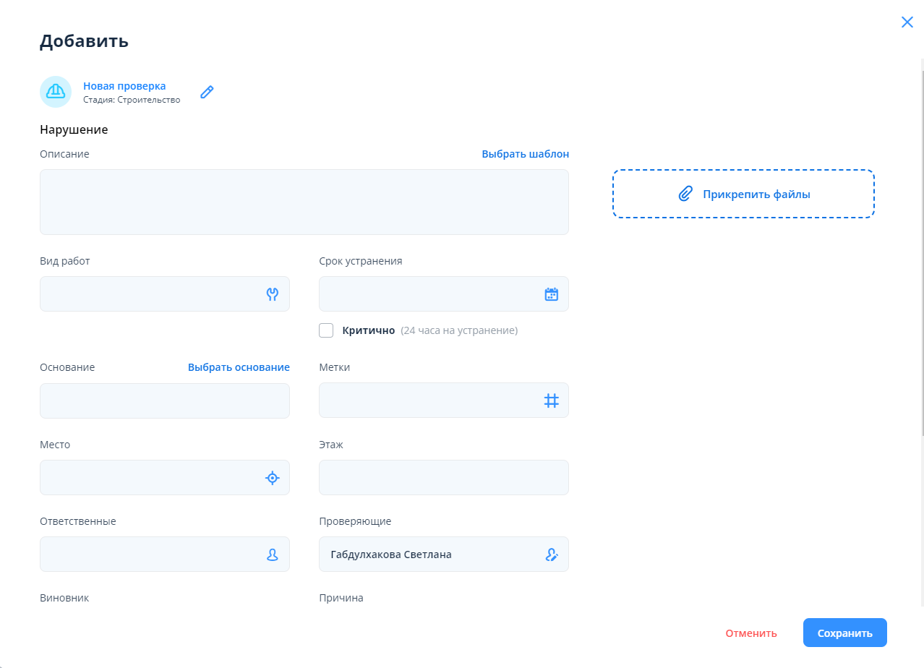
Task: Click the Выбрать основание link
Action: tap(239, 367)
